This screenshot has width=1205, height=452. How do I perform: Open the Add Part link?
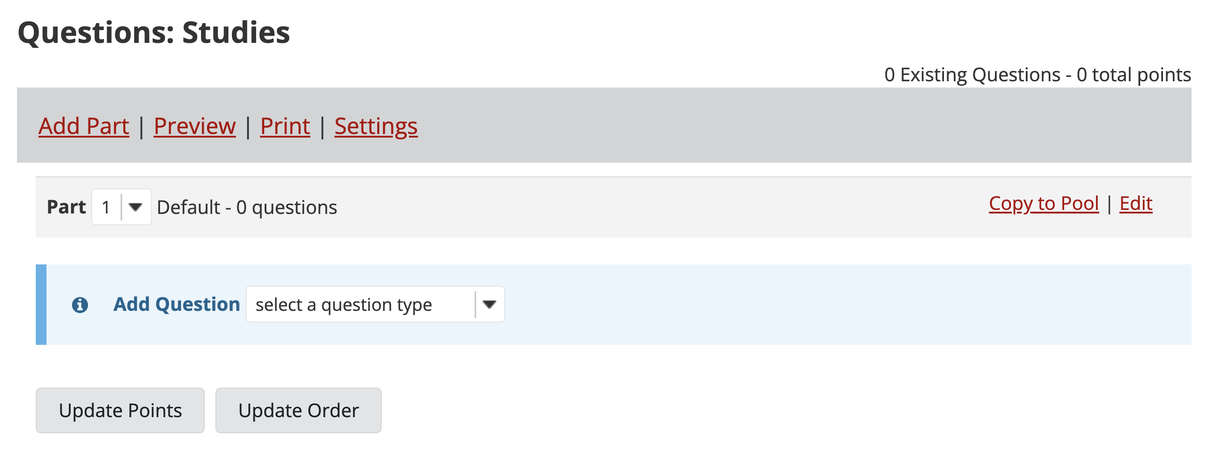(x=84, y=126)
